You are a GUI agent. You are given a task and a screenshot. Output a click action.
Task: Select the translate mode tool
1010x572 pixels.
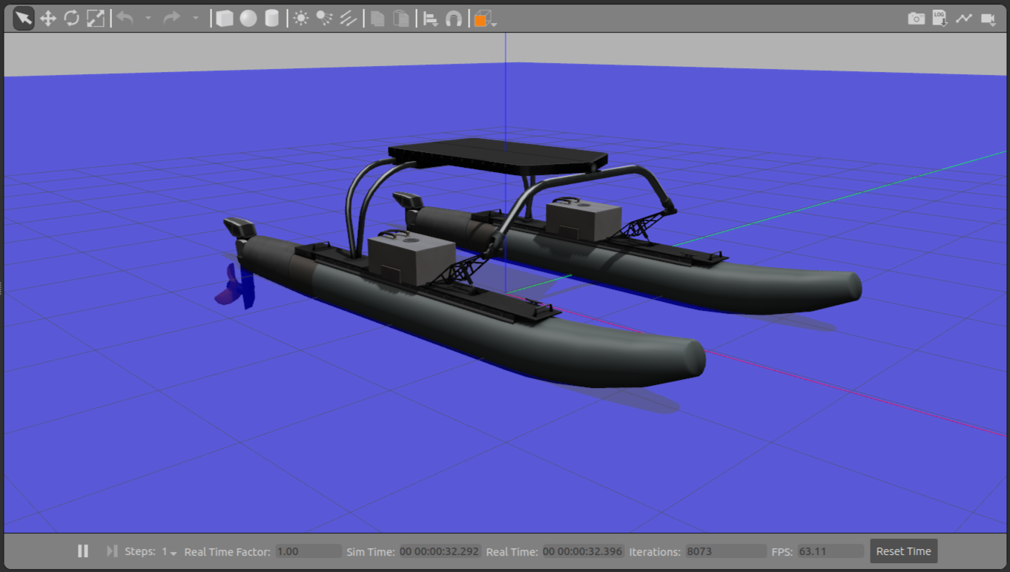[x=48, y=18]
